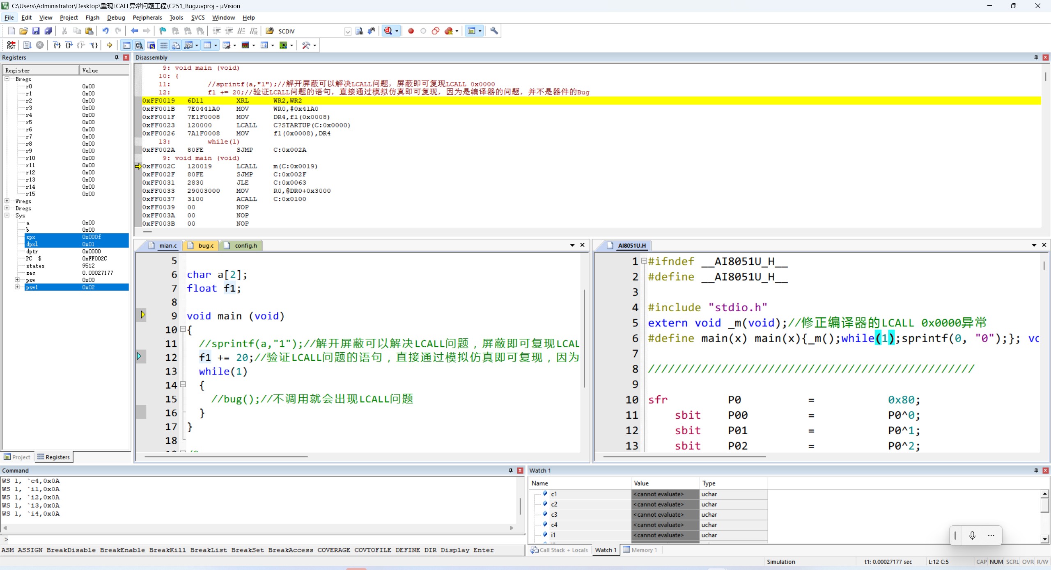The width and height of the screenshot is (1051, 570).
Task: Open the find text combo box dropdown arrow
Action: [x=348, y=31]
